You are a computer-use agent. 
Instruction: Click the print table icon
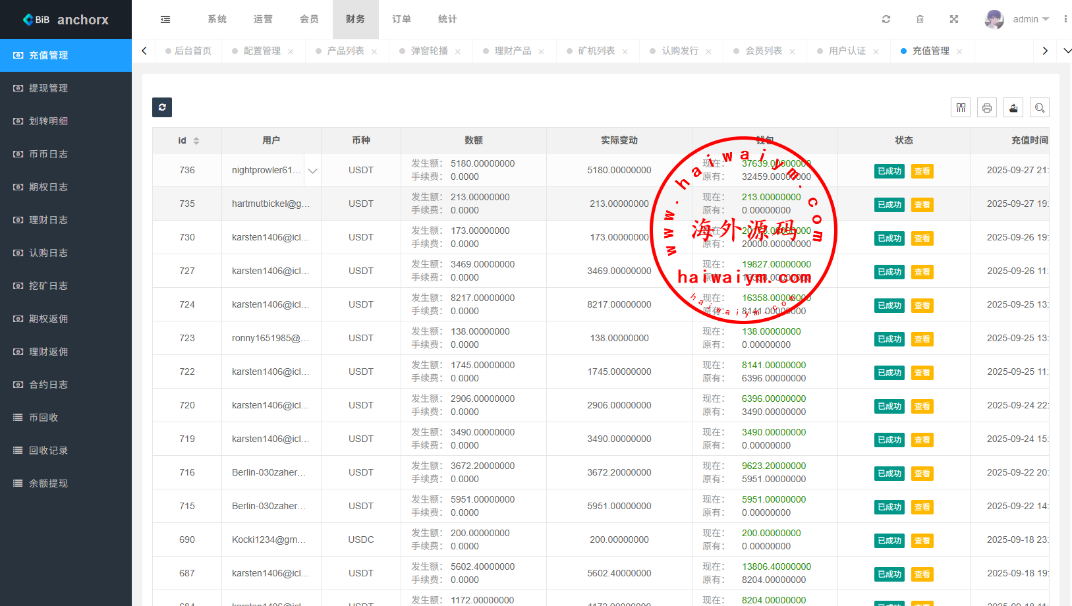[987, 108]
